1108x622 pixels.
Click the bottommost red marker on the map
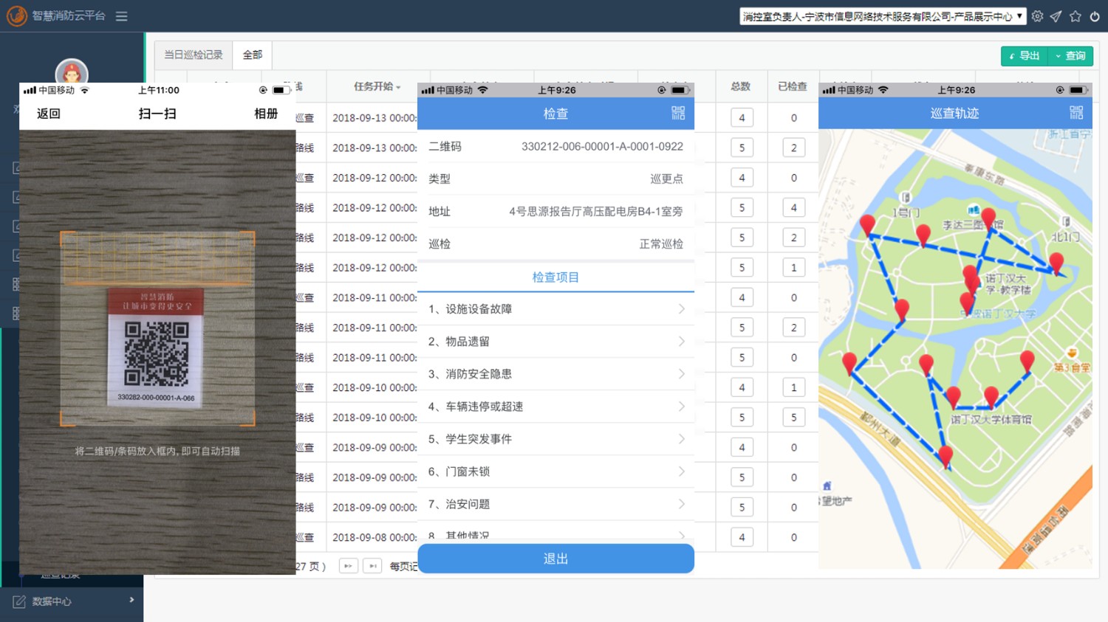coord(945,457)
